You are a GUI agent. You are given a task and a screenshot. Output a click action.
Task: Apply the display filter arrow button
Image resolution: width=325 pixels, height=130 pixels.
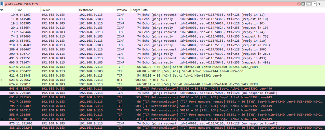(x=309, y=4)
